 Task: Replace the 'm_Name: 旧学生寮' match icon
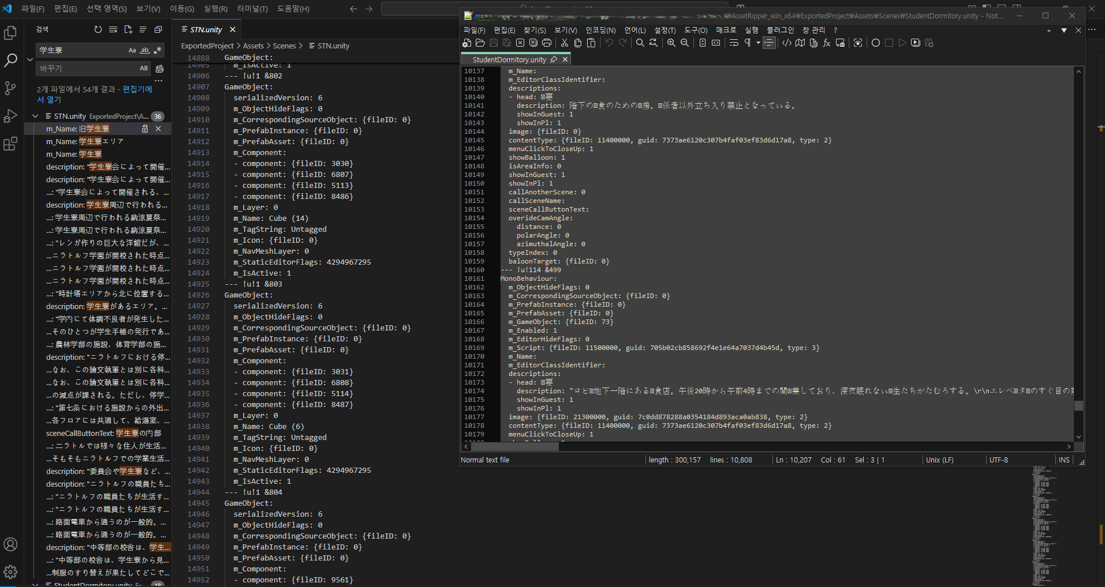point(145,129)
